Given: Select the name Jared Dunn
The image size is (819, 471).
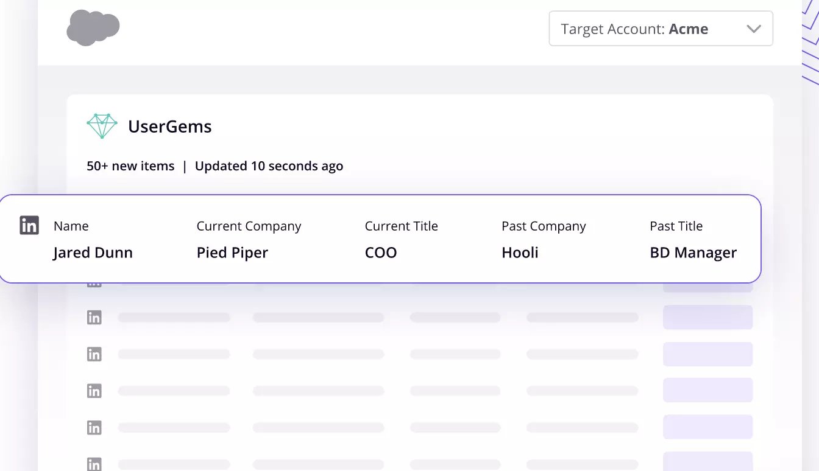Looking at the screenshot, I should point(93,253).
